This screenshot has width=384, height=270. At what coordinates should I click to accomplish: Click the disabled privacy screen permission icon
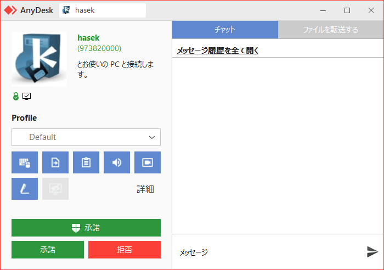55,189
